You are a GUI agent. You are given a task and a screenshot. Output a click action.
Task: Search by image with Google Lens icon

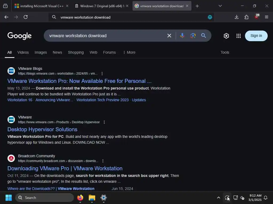pyautogui.click(x=193, y=36)
